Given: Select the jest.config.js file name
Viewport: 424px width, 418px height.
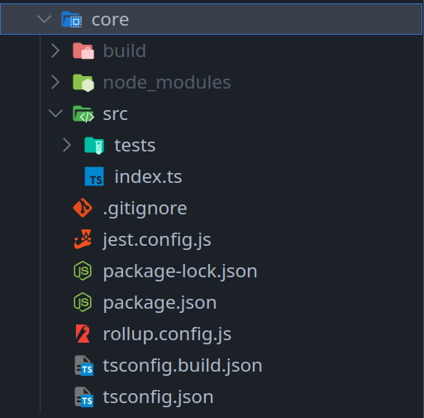Looking at the screenshot, I should pyautogui.click(x=157, y=240).
